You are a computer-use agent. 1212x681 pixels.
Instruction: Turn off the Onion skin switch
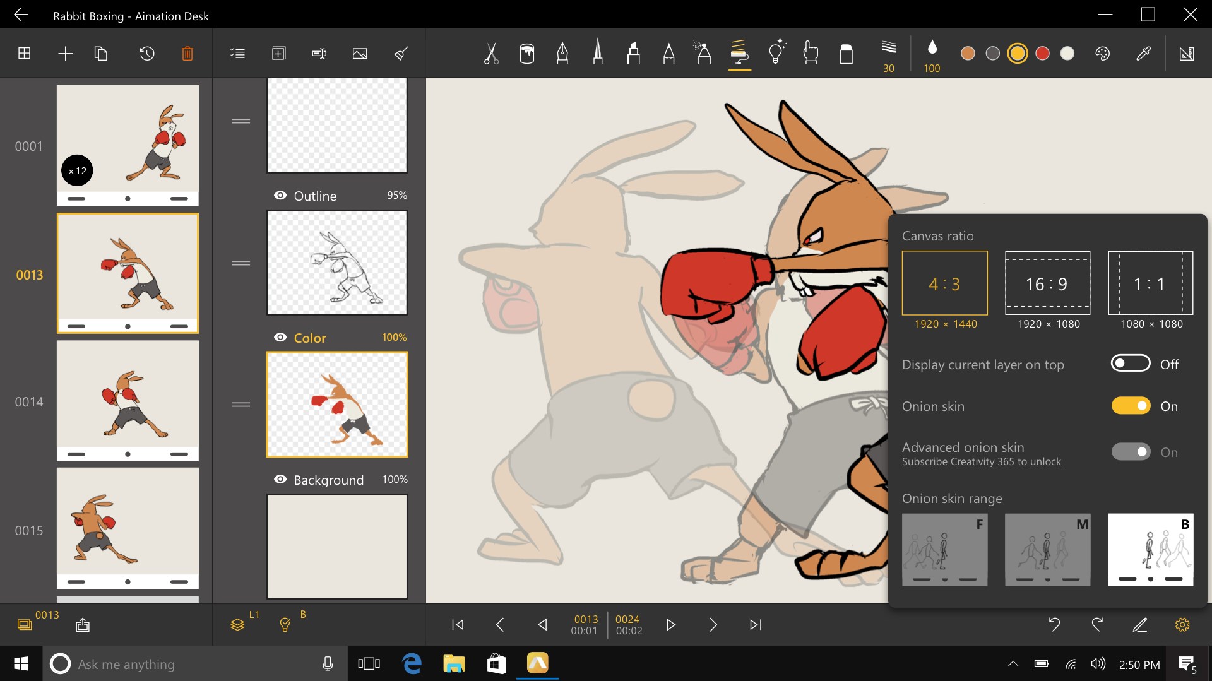pos(1131,406)
